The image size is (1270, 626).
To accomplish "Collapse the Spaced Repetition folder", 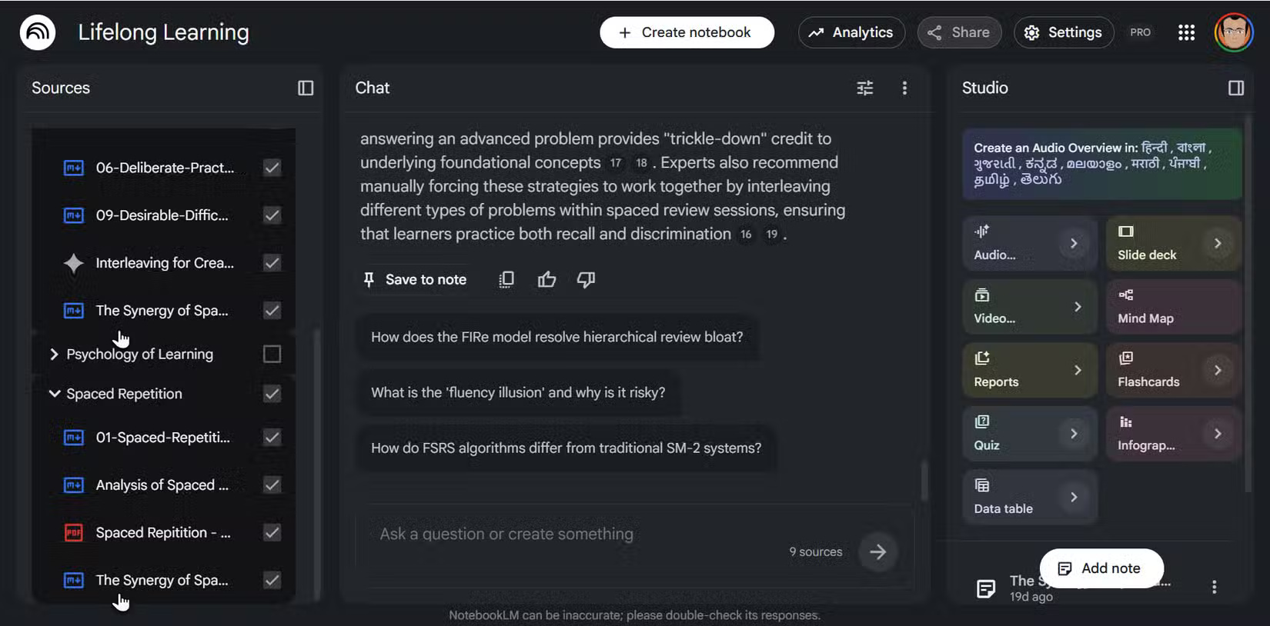I will tap(54, 394).
